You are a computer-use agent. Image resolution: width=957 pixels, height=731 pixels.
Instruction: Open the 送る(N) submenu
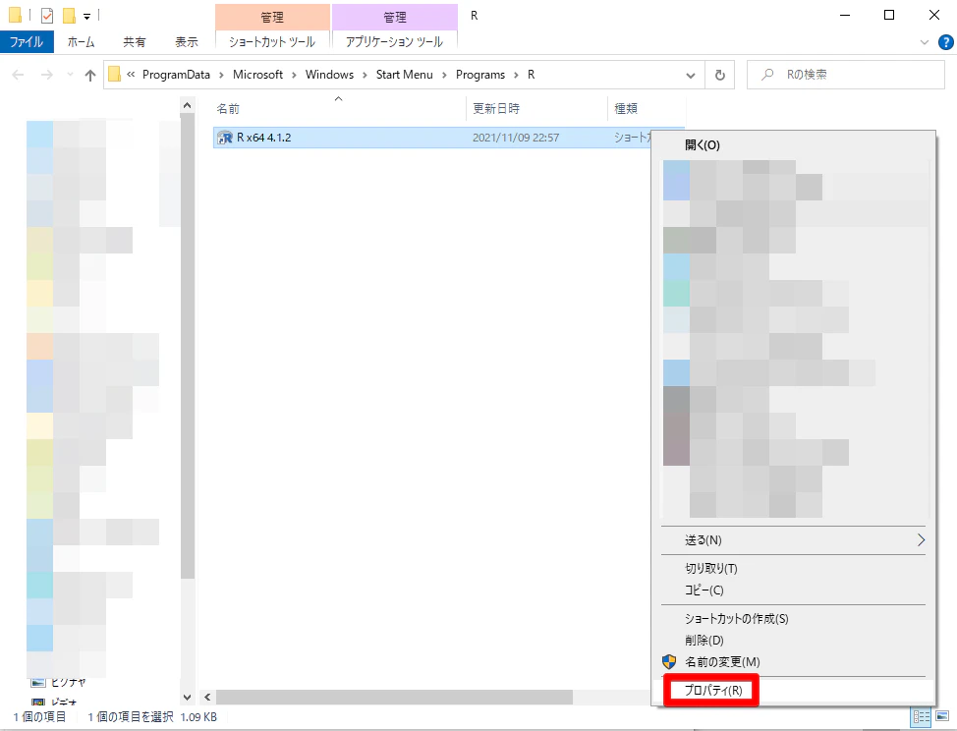tap(794, 540)
